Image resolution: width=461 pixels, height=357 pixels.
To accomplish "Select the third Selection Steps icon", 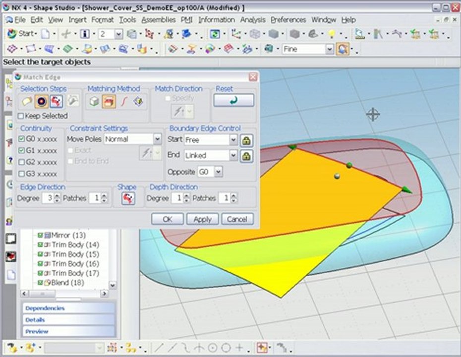I will click(x=56, y=102).
